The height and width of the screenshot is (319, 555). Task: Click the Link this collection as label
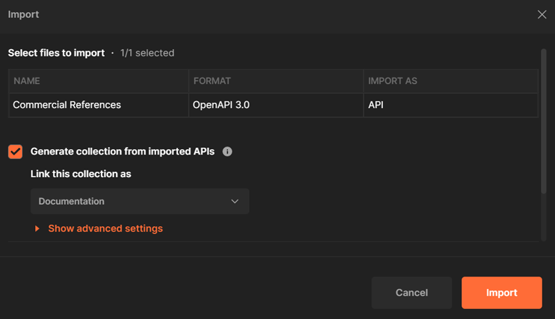(81, 174)
